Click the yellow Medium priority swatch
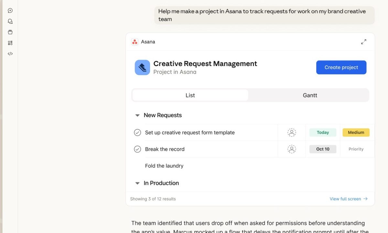This screenshot has height=233, width=388. [x=356, y=132]
